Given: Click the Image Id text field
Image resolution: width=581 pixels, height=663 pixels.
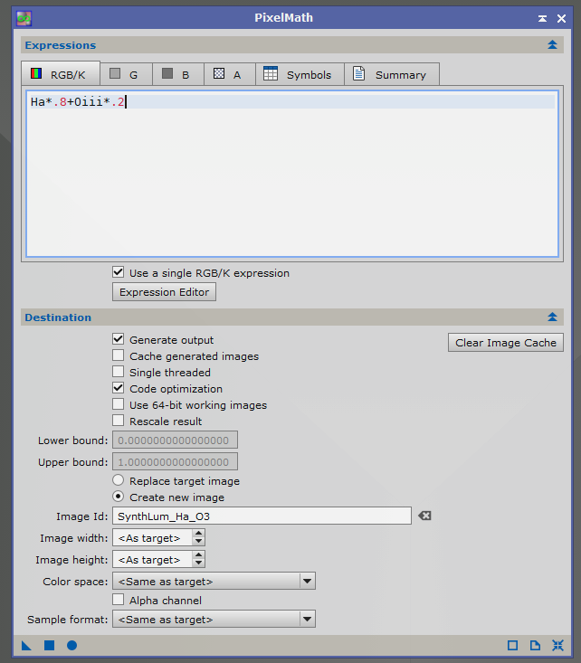Looking at the screenshot, I should [x=262, y=516].
